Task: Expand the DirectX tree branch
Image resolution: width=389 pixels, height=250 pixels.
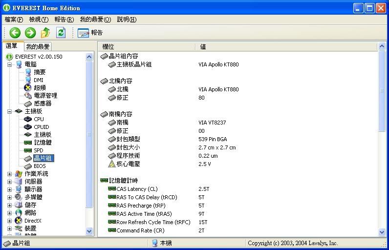Action: pos(9,221)
